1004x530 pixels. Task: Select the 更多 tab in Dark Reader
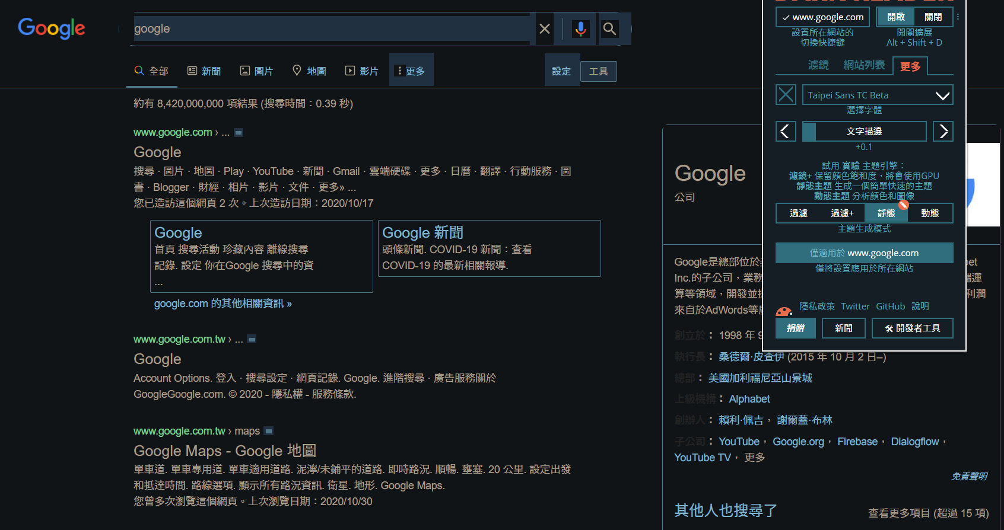tap(910, 66)
